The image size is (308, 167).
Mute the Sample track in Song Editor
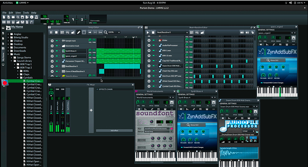pyautogui.click(x=57, y=41)
